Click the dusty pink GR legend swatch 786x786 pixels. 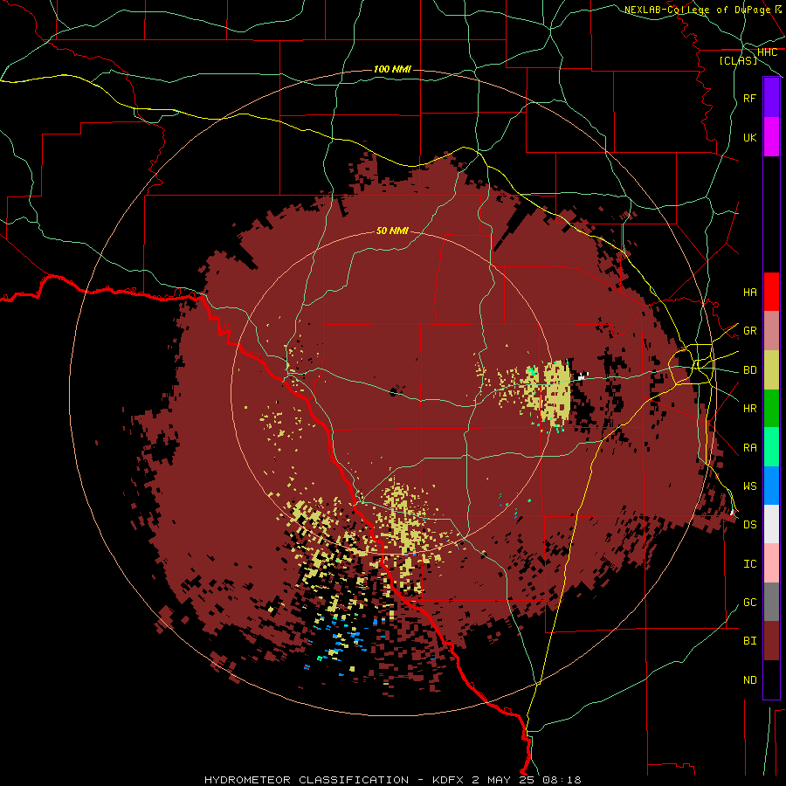click(x=771, y=331)
